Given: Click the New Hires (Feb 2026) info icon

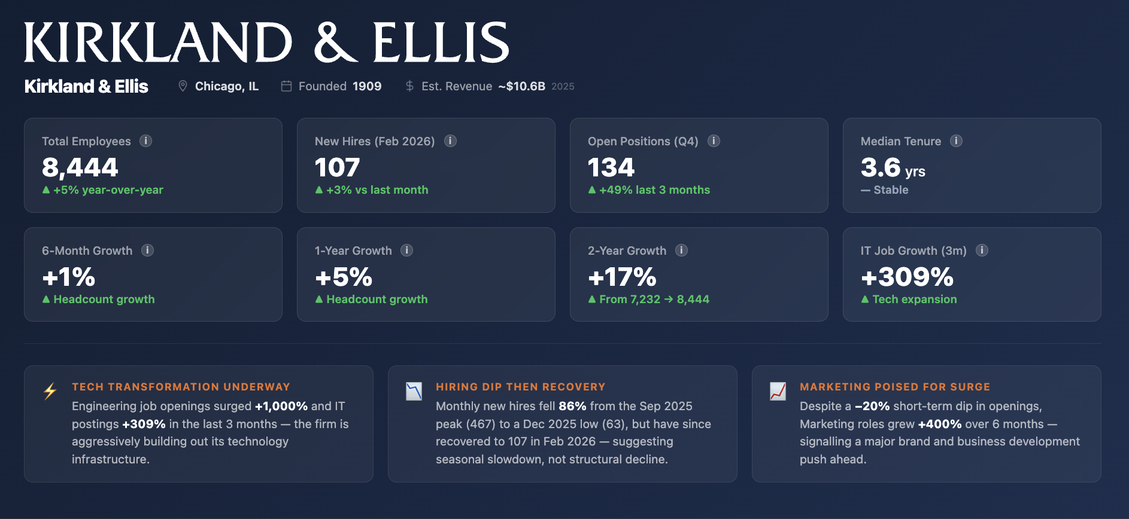Looking at the screenshot, I should [451, 141].
